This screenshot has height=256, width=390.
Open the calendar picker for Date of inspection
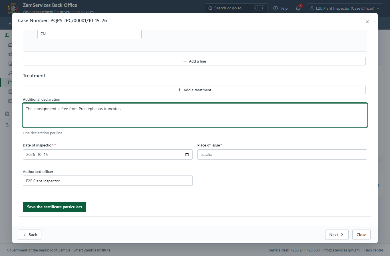(x=187, y=154)
